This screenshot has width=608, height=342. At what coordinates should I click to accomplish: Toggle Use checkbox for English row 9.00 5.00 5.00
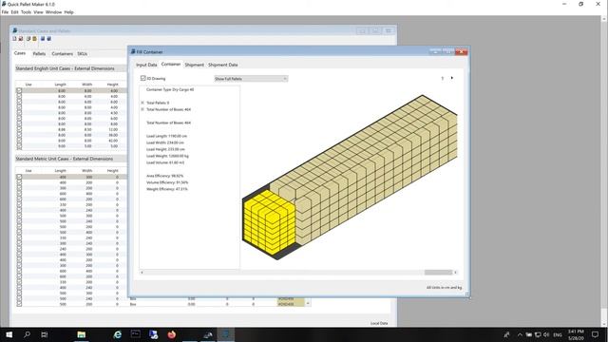tap(19, 146)
